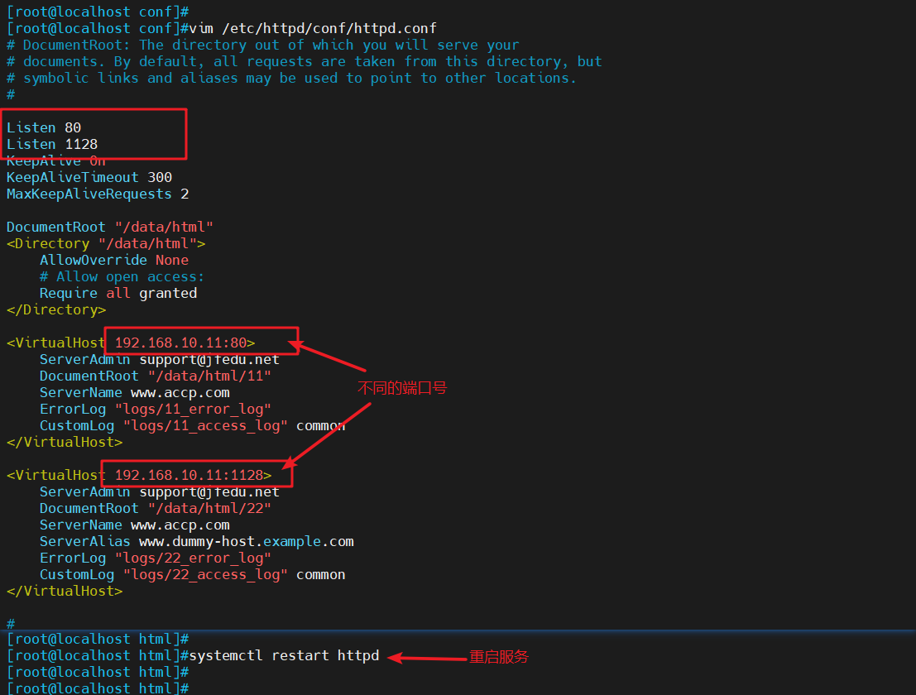Viewport: 916px width, 695px height.
Task: Click the '# documents. By default' comment line
Action: (305, 62)
